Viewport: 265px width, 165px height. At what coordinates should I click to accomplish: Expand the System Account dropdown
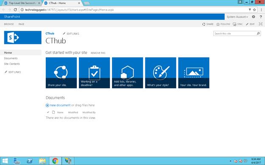(x=237, y=17)
